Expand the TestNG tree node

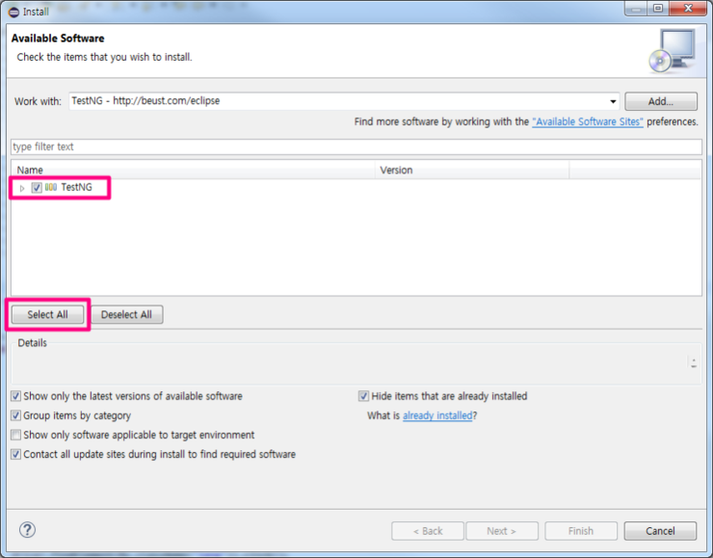coord(22,188)
